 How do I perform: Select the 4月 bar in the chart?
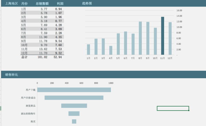111,50
